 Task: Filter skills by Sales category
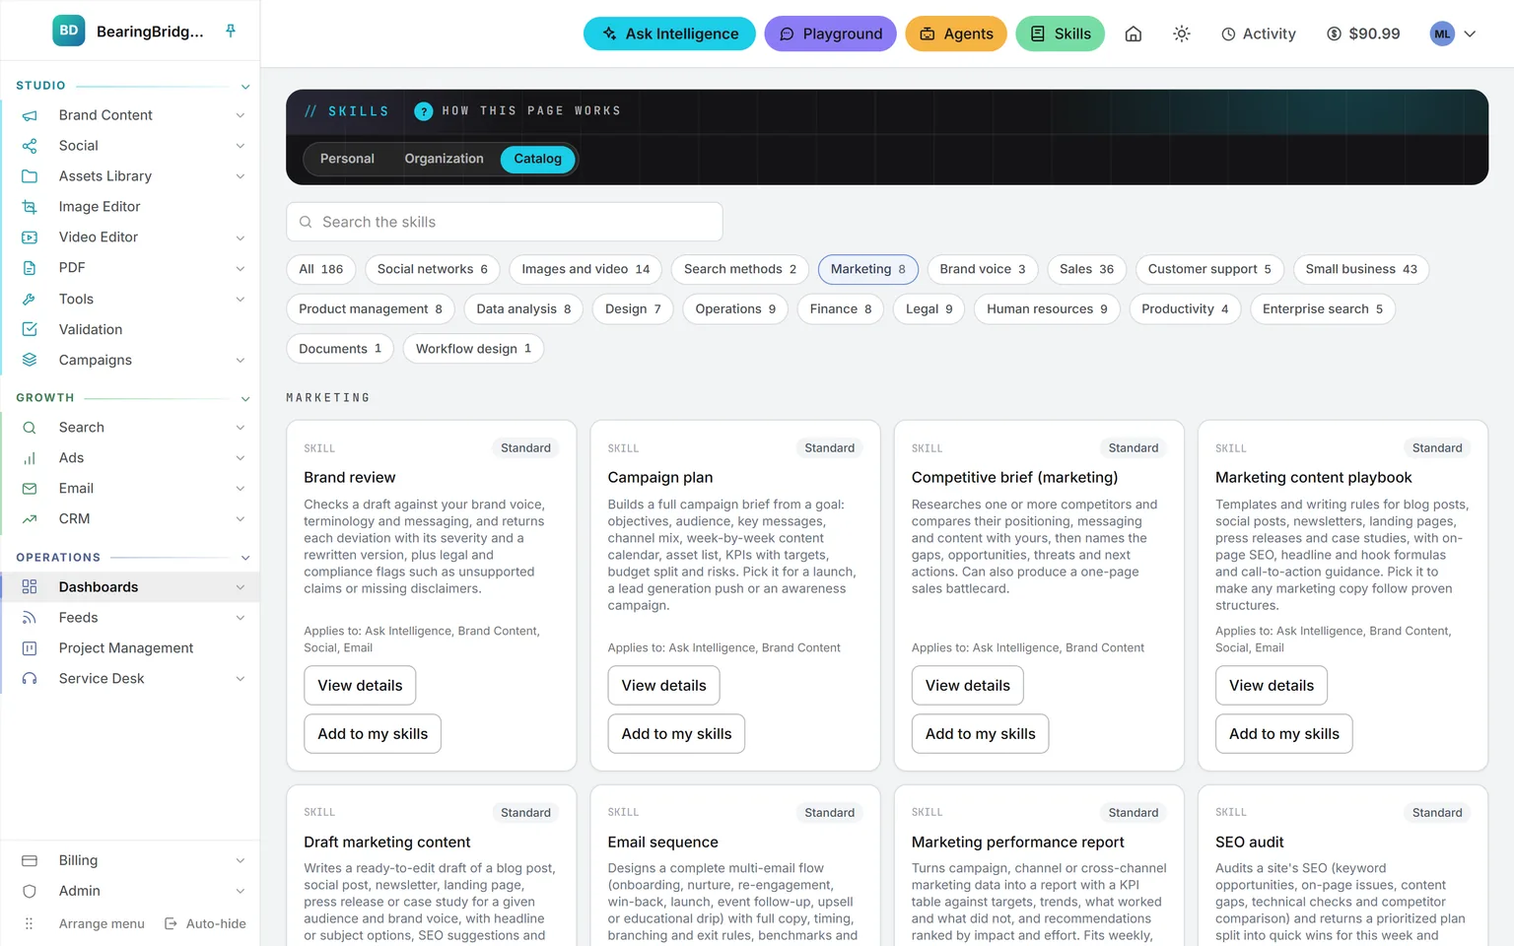(x=1086, y=269)
